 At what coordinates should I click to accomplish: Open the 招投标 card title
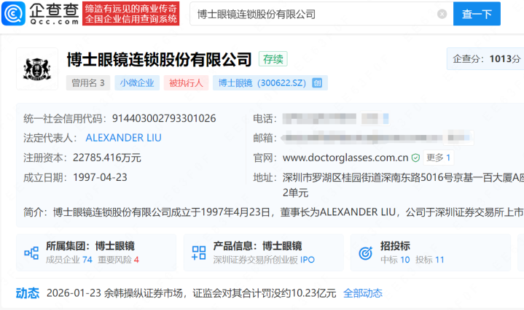(x=395, y=246)
